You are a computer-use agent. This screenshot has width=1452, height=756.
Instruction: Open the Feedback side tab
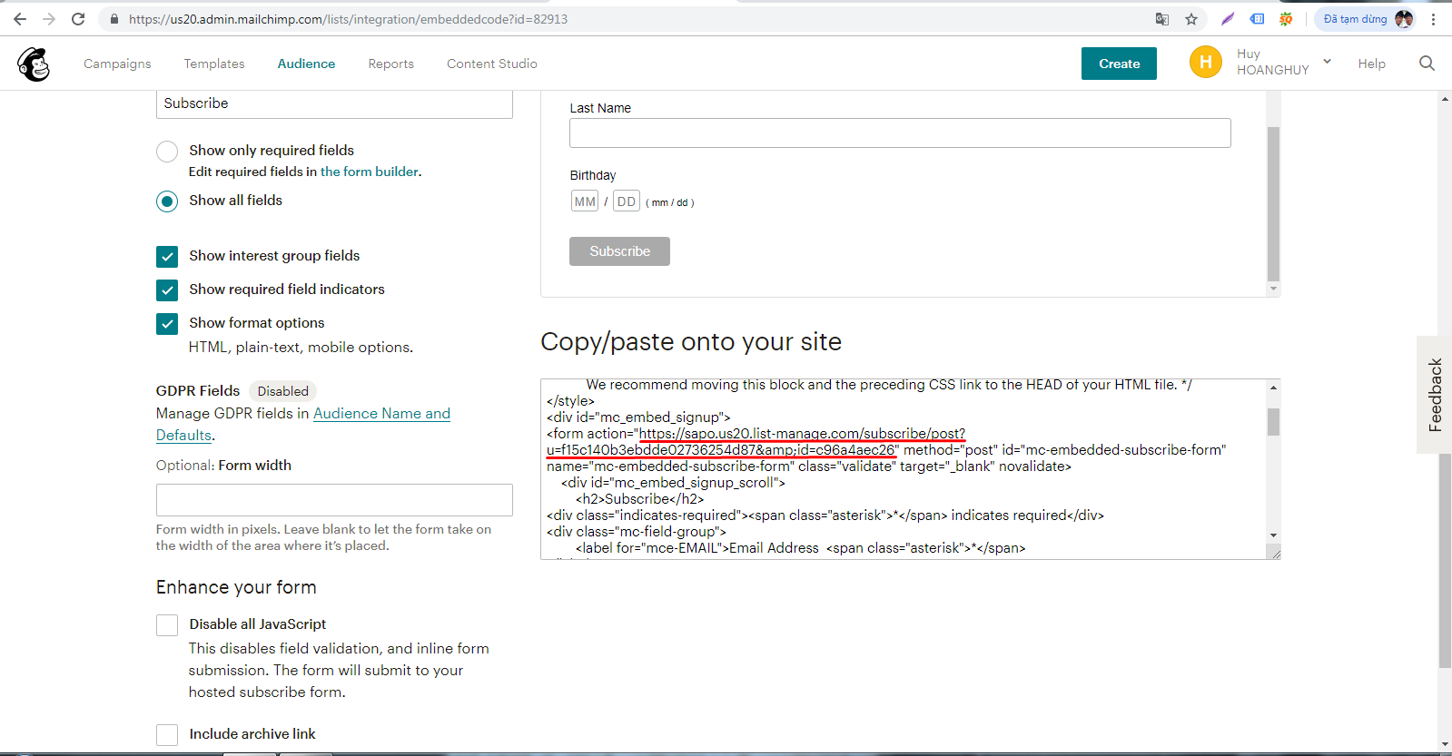(x=1435, y=395)
